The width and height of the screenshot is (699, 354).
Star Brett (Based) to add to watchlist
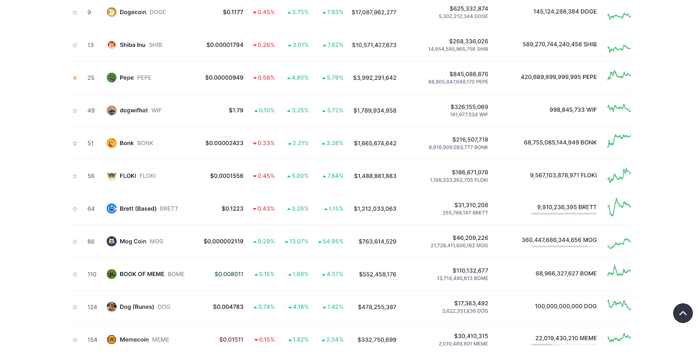(x=75, y=208)
